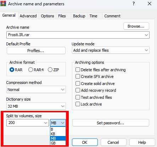The image size is (157, 147).
Task: Choose B in the unit list
Action: 58,129
